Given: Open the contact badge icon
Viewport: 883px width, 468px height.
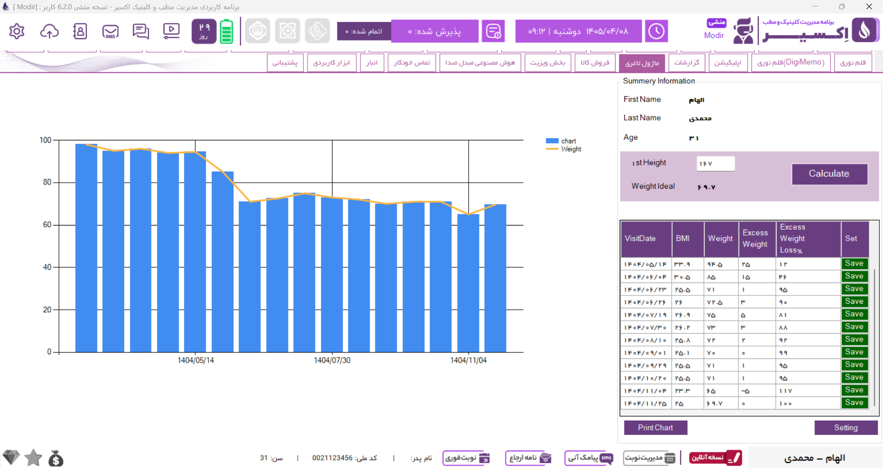Looking at the screenshot, I should (80, 31).
